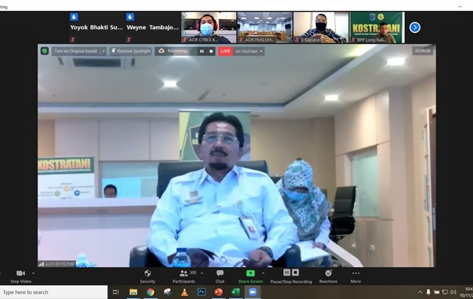Click the meeting timer 02:06:08
The image size is (473, 299).
[x=422, y=51]
